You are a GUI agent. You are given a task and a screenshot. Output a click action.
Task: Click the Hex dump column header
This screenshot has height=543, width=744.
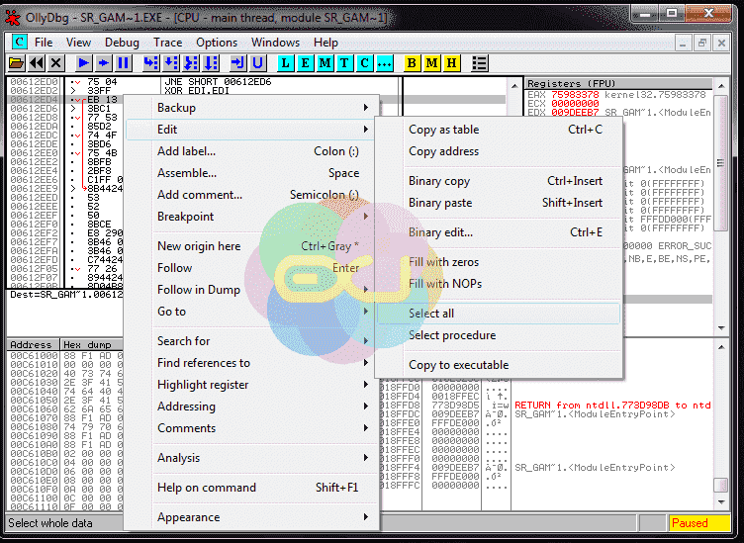point(91,344)
